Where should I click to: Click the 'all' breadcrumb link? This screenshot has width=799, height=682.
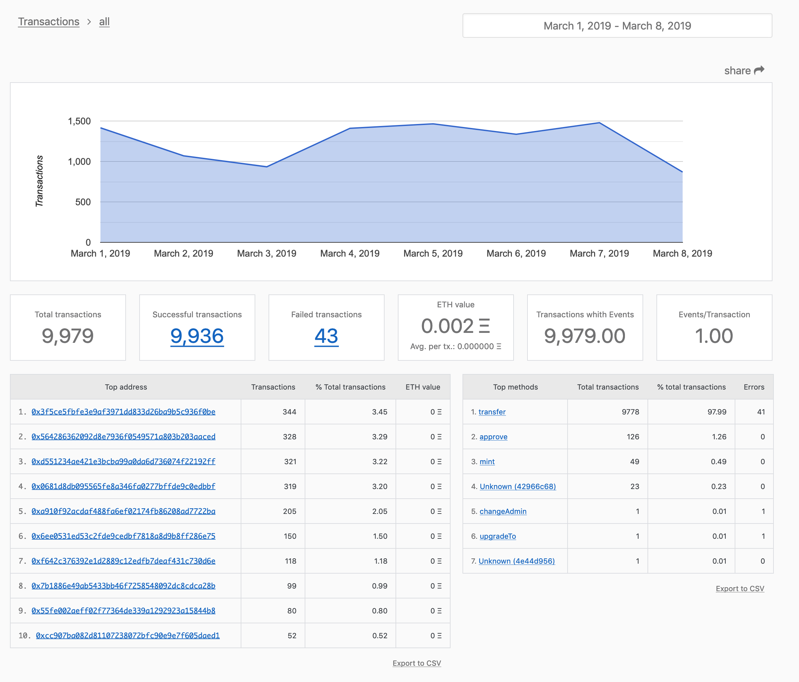tap(104, 22)
